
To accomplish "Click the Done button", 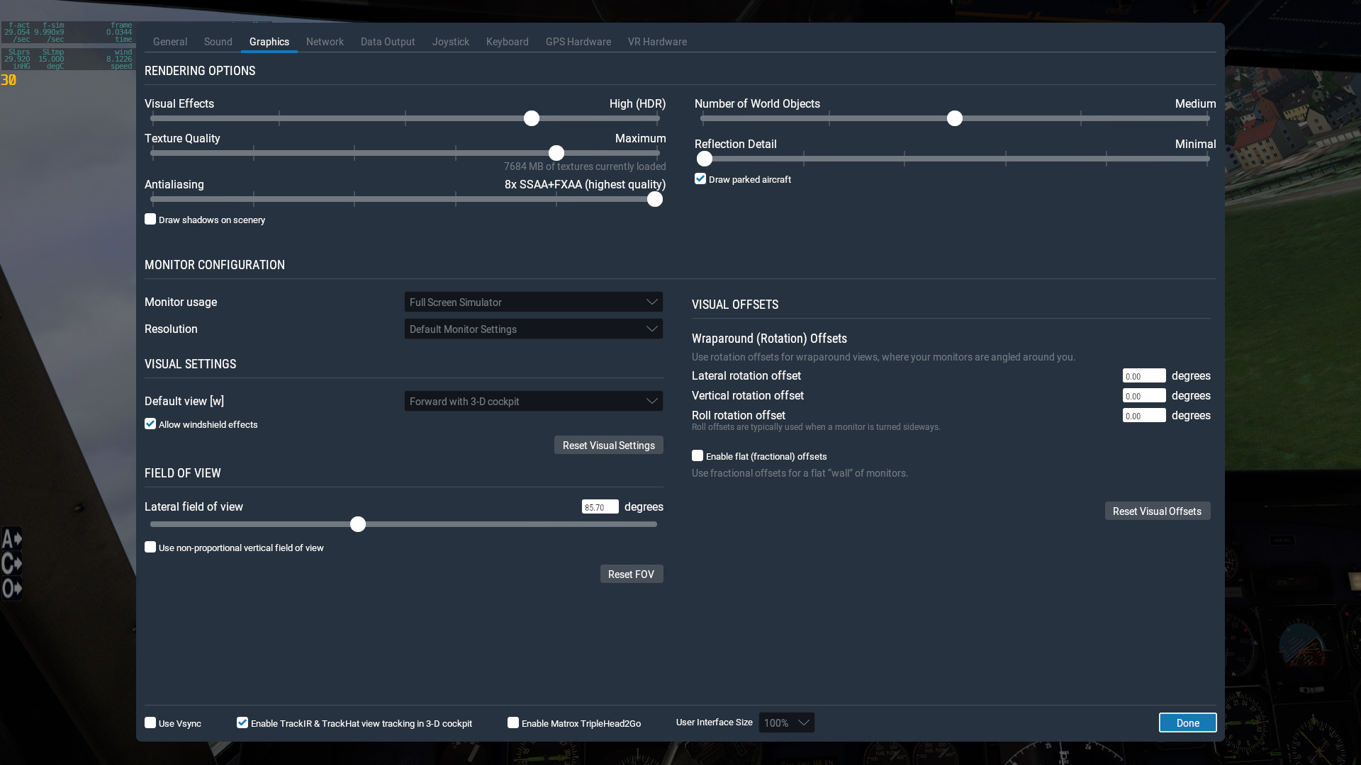I will coord(1187,722).
